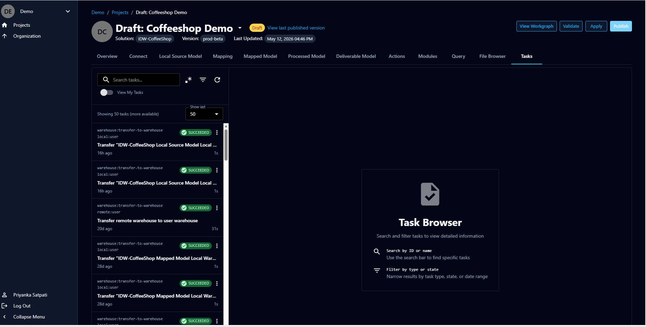Viewport: 646px width, 327px height.
Task: Open the Modules tab
Action: (428, 56)
